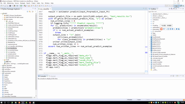Select tokenization.py in Package Explorer
This screenshot has width=185, height=104.
pyautogui.click(x=12, y=58)
